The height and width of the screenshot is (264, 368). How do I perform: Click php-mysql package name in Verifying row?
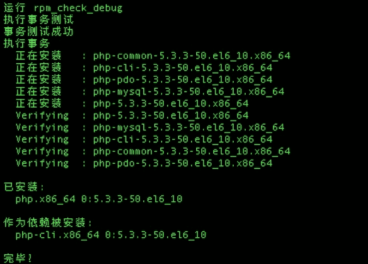(x=188, y=127)
